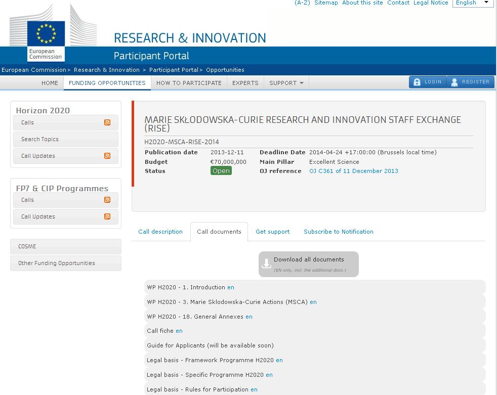Open RSS feed for Horizon 2020 Calls
Viewport: 497px width, 395px height.
[x=107, y=122]
